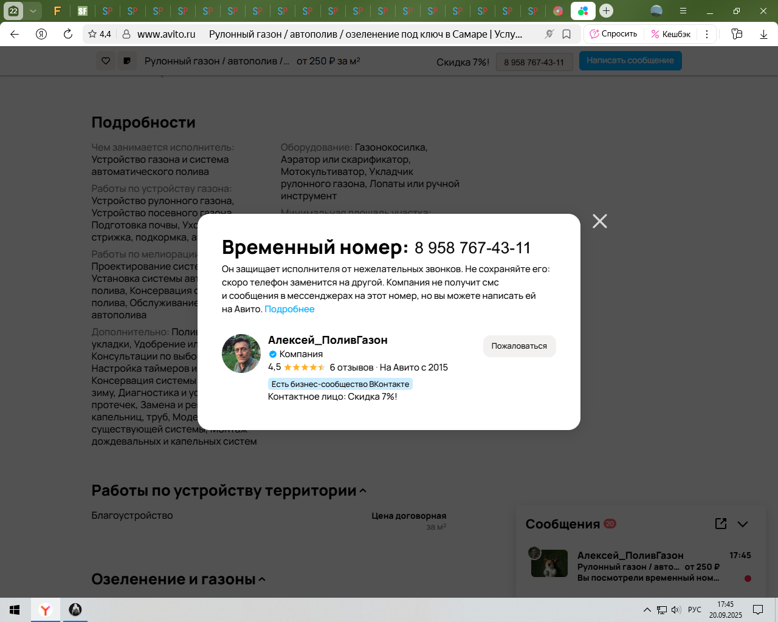Click the Сообщения unread counter badge

(610, 524)
